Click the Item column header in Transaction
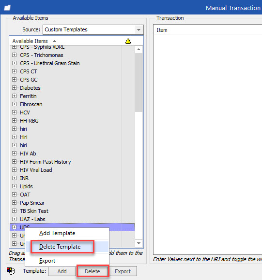The width and height of the screenshot is (262, 280). (162, 30)
